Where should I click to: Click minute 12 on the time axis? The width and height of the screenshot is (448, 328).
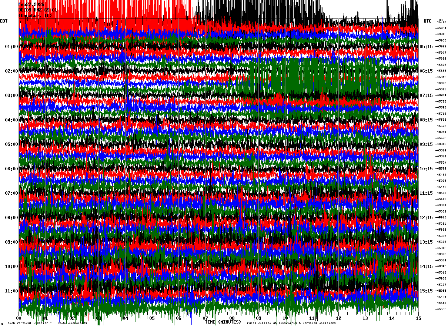coord(339,318)
